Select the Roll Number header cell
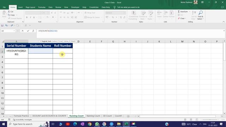 point(63,46)
